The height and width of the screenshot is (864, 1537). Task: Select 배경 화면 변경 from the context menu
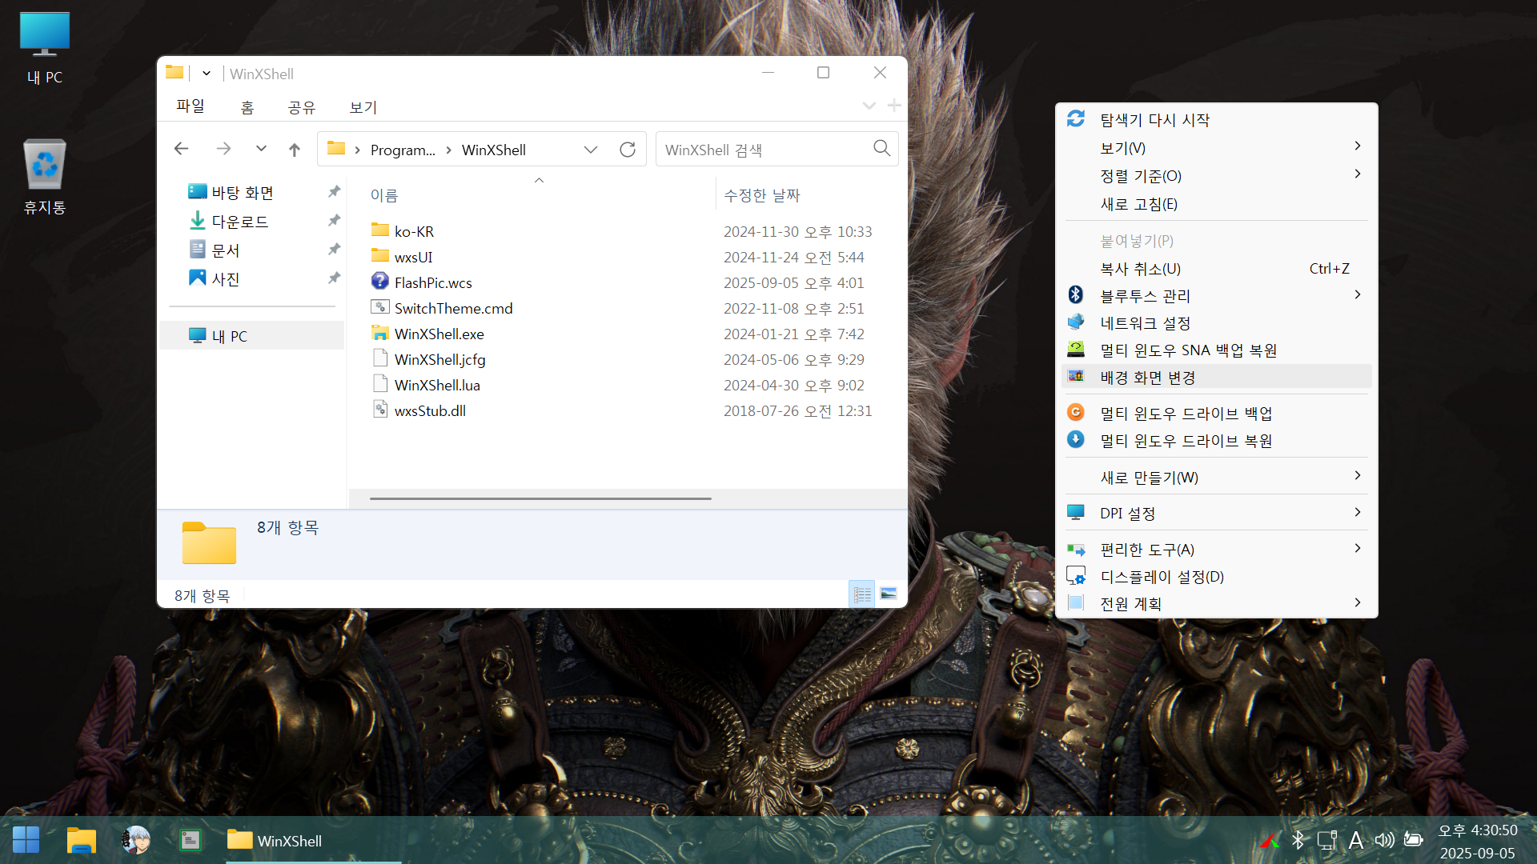click(x=1148, y=378)
